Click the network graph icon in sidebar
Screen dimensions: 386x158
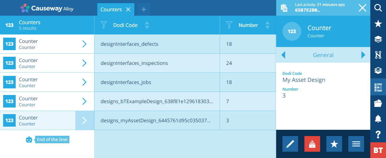tap(378, 55)
